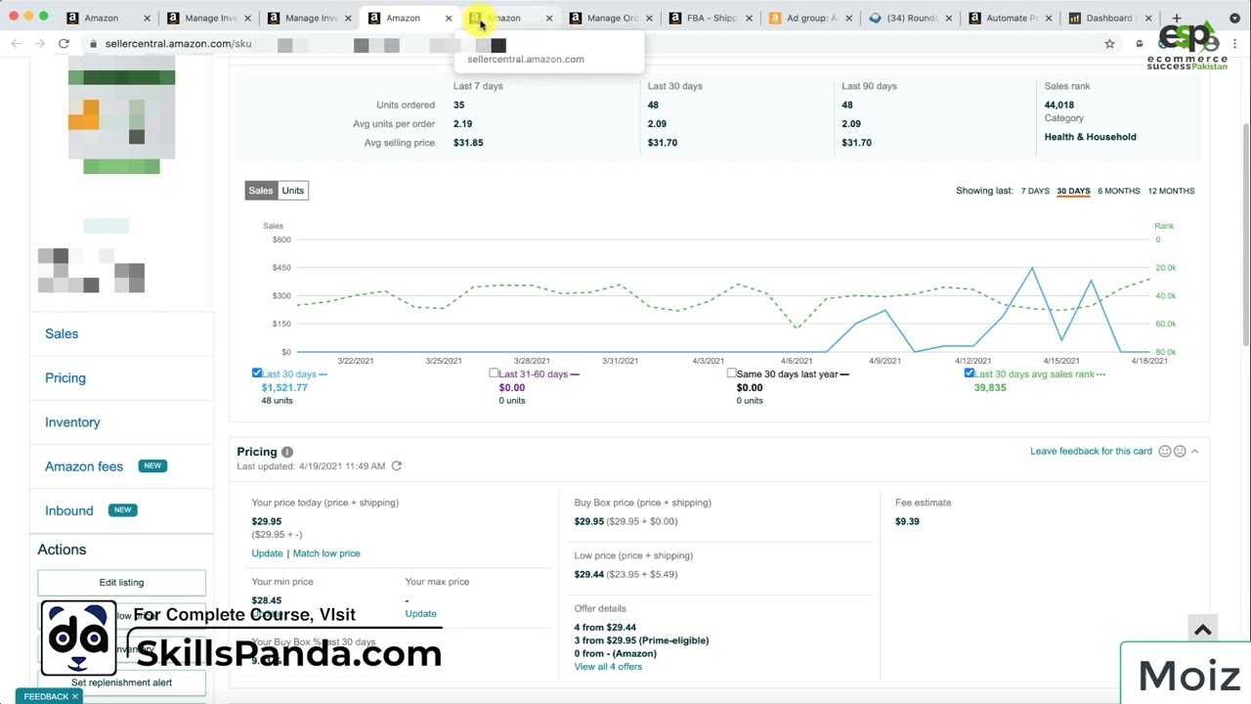The height and width of the screenshot is (704, 1251).
Task: Close the active Amazon tab
Action: [x=449, y=18]
